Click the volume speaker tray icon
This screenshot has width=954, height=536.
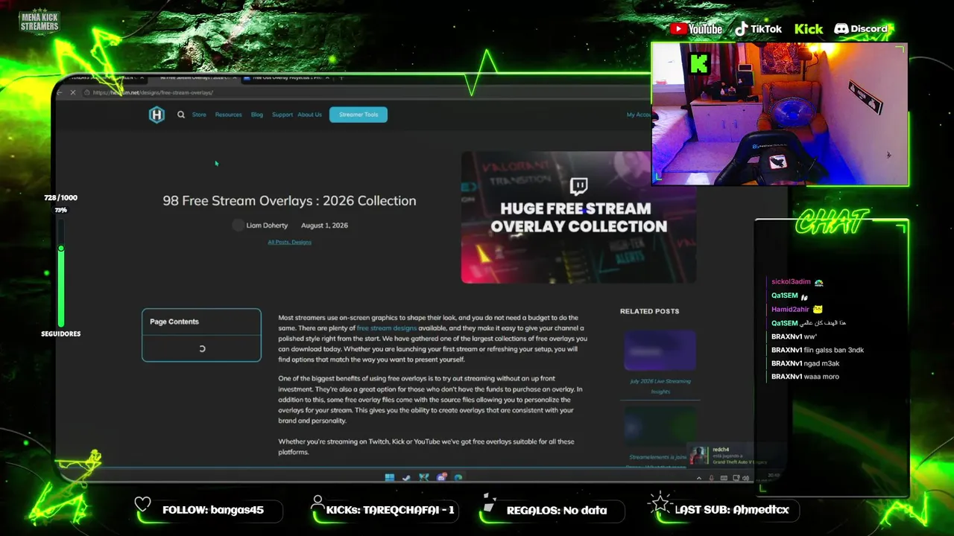tap(746, 478)
